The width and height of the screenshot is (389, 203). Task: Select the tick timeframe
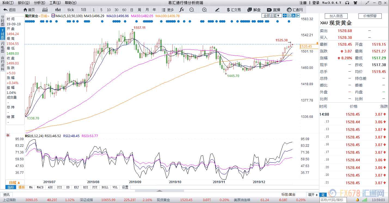(x=71, y=10)
